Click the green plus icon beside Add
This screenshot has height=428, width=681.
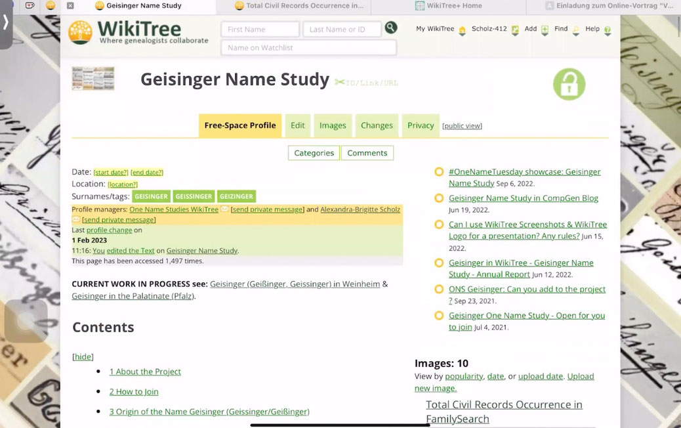click(x=544, y=30)
